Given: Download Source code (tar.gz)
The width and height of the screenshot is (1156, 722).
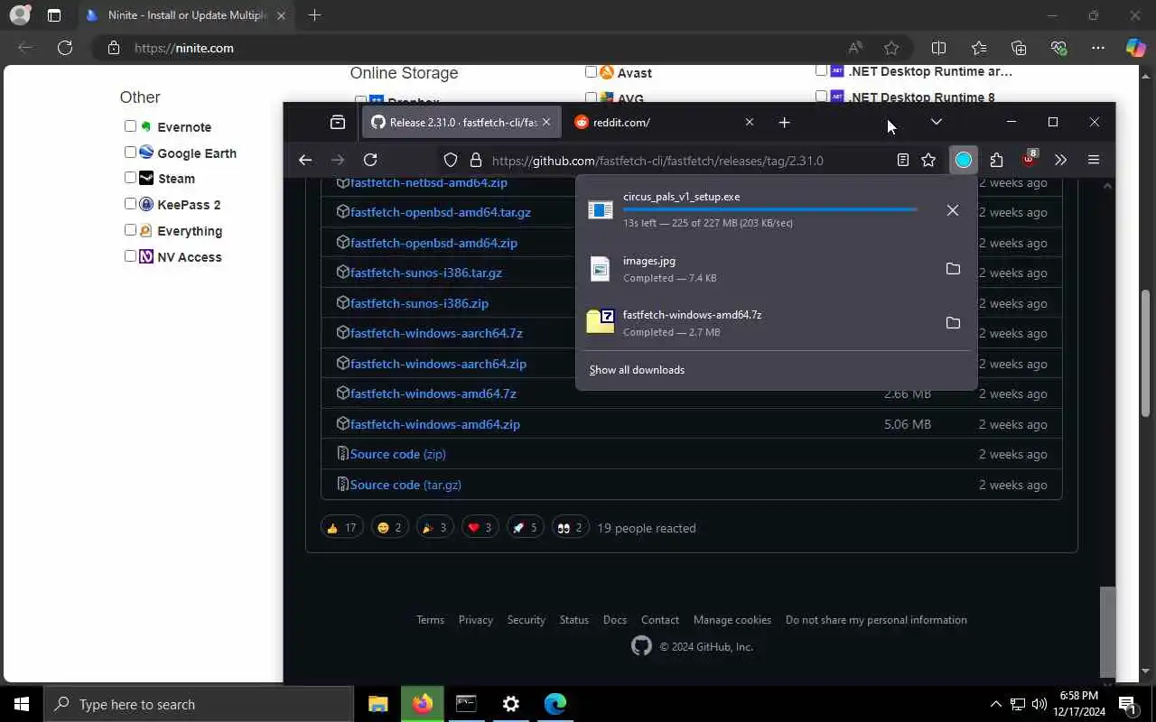Looking at the screenshot, I should (406, 485).
